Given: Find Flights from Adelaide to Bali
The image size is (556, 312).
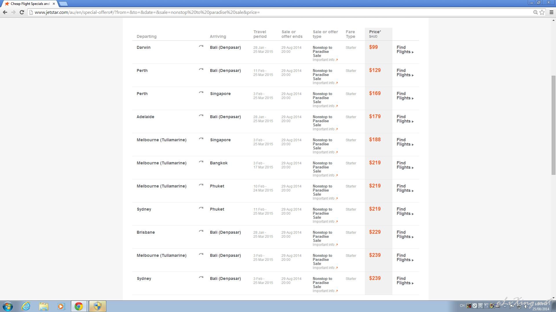Looking at the screenshot, I should 405,119.
